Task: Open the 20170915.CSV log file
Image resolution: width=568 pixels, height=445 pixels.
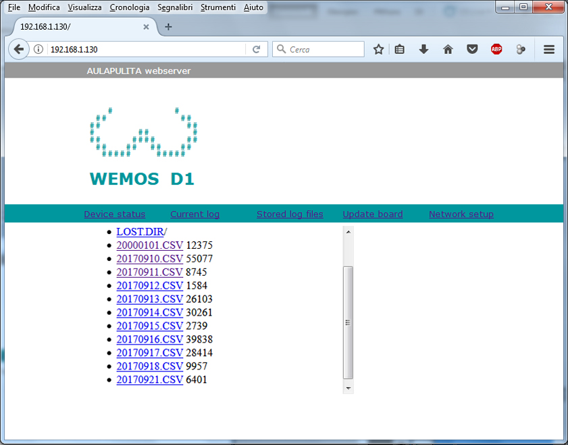Action: (x=150, y=326)
